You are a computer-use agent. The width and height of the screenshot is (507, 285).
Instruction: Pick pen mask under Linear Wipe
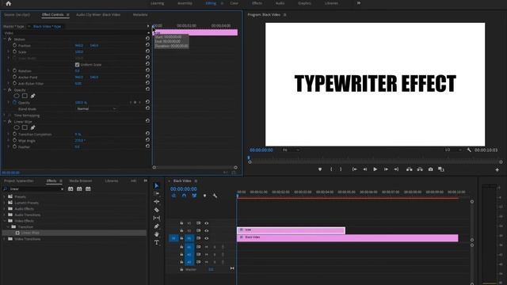pyautogui.click(x=32, y=127)
